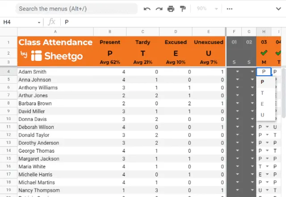Viewport: 286px width, 197px height.
Task: Open the 90% zoom level dropdown
Action: (208, 9)
